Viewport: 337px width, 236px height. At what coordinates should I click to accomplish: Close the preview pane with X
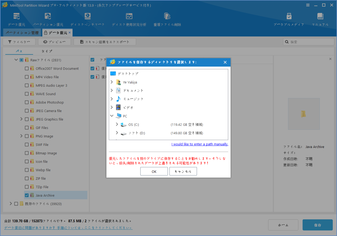coord(330,59)
